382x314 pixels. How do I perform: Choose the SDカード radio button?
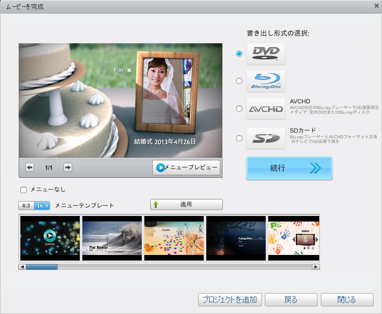(x=239, y=138)
